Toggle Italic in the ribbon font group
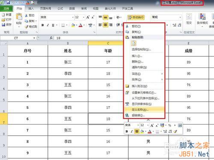This screenshot has width=214, height=160. (48, 25)
